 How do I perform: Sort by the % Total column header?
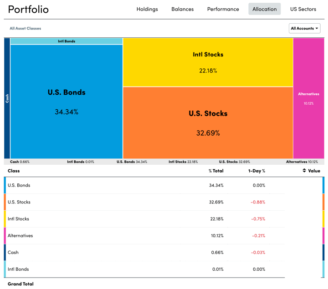tap(216, 171)
